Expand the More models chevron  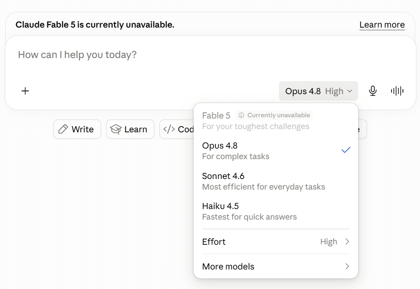point(347,266)
